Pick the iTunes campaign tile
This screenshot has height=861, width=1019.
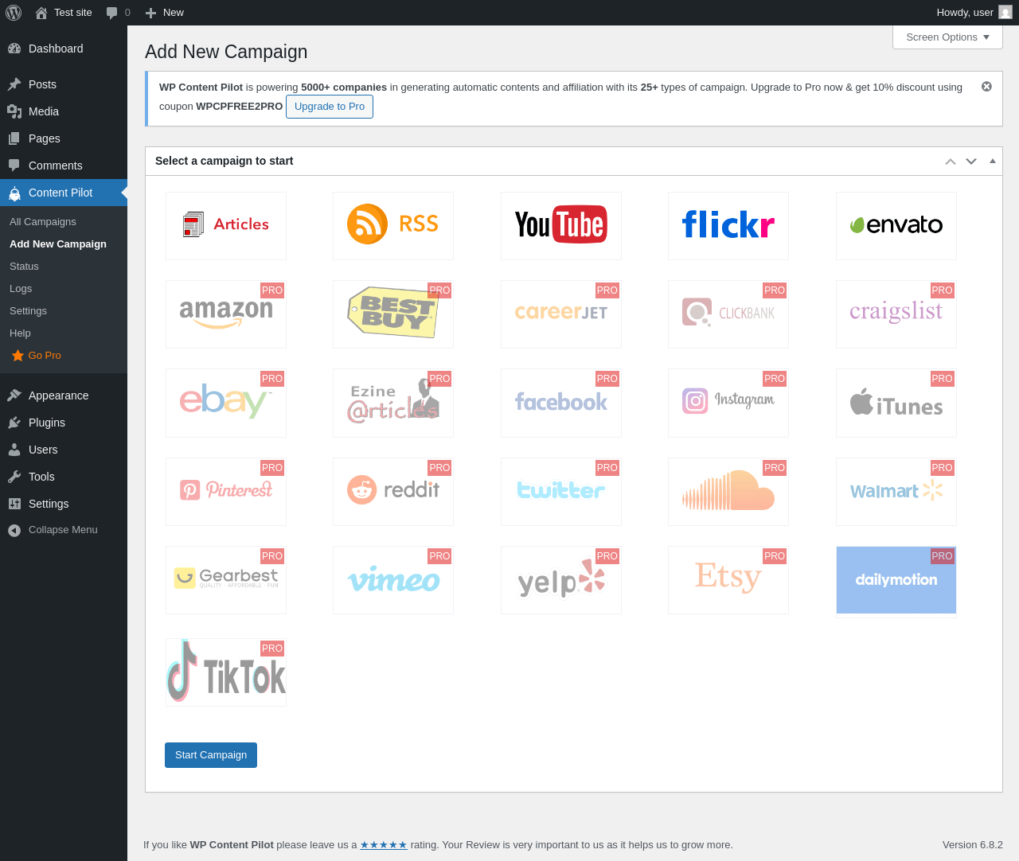(x=896, y=403)
